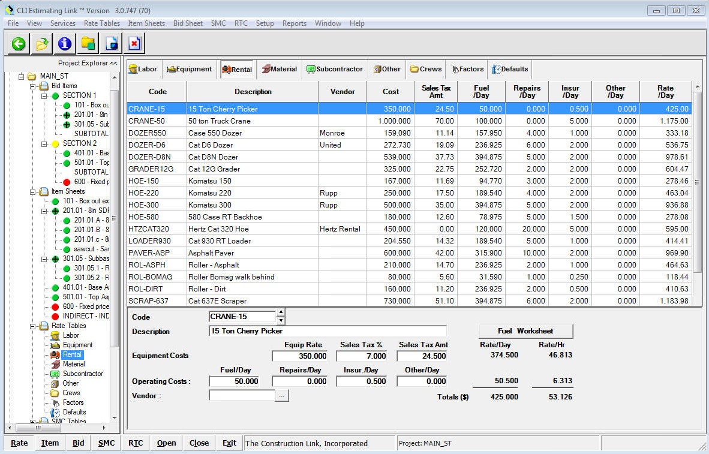This screenshot has width=709, height=454.
Task: Open the Material tab
Action: click(280, 69)
